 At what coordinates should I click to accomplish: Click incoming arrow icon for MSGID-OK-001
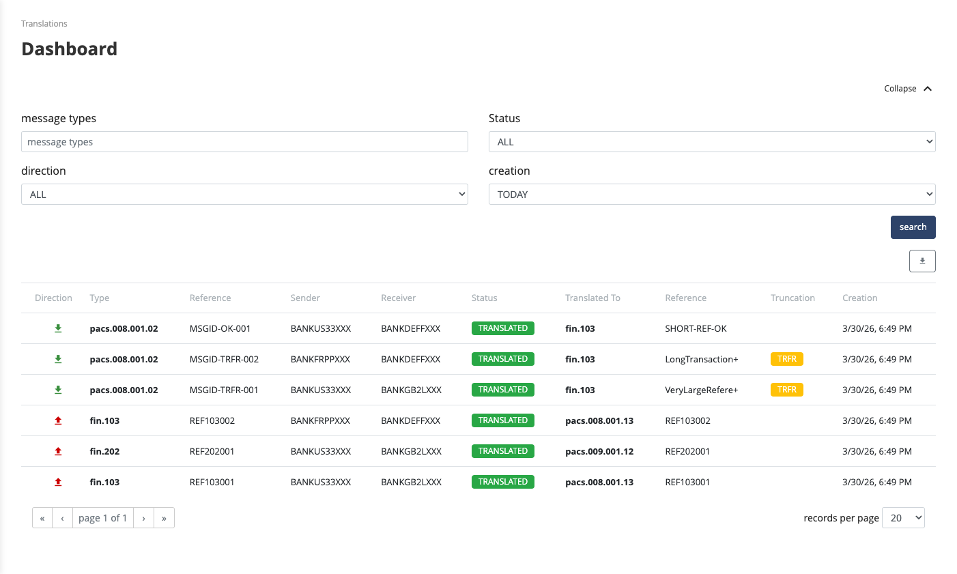pyautogui.click(x=58, y=328)
